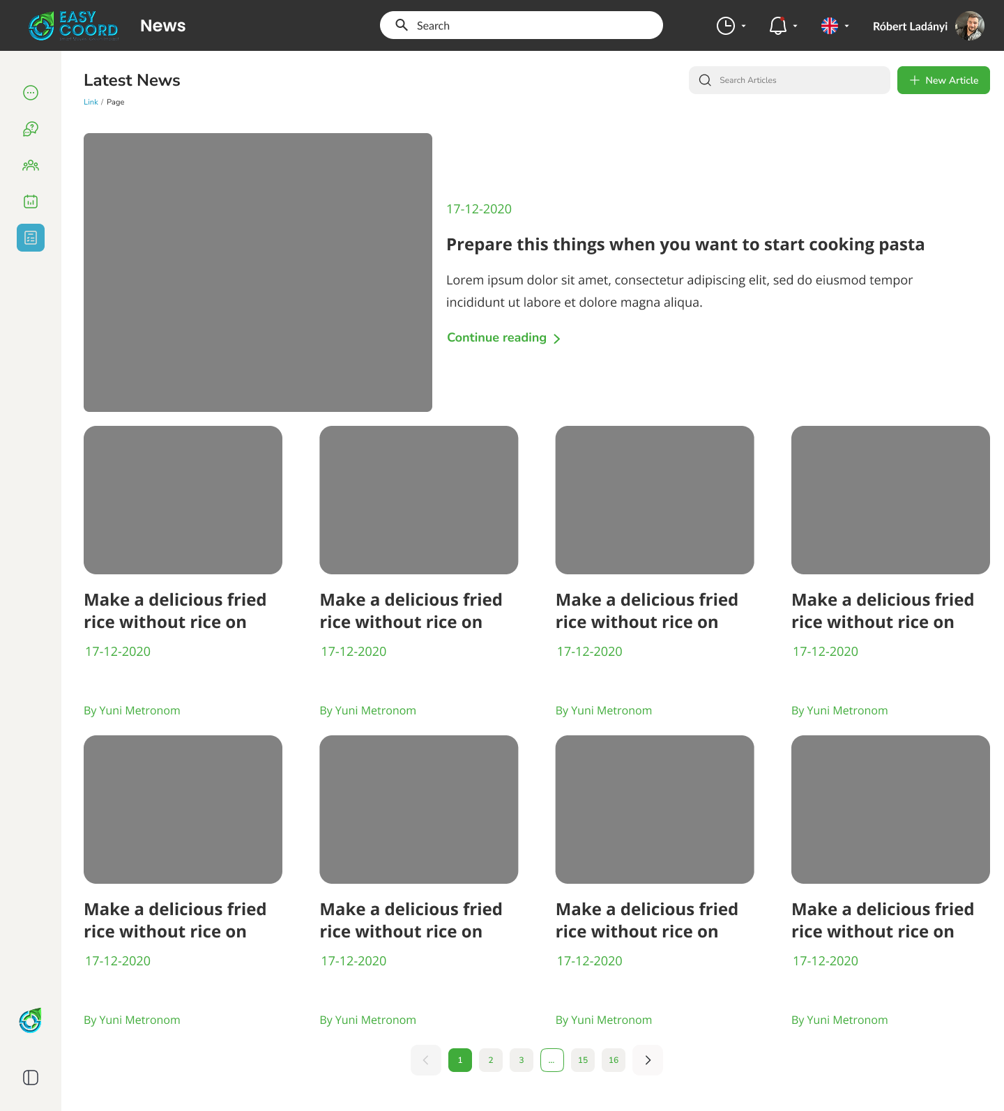Click the small logo at sidebar bottom
The width and height of the screenshot is (1004, 1111).
[31, 1021]
